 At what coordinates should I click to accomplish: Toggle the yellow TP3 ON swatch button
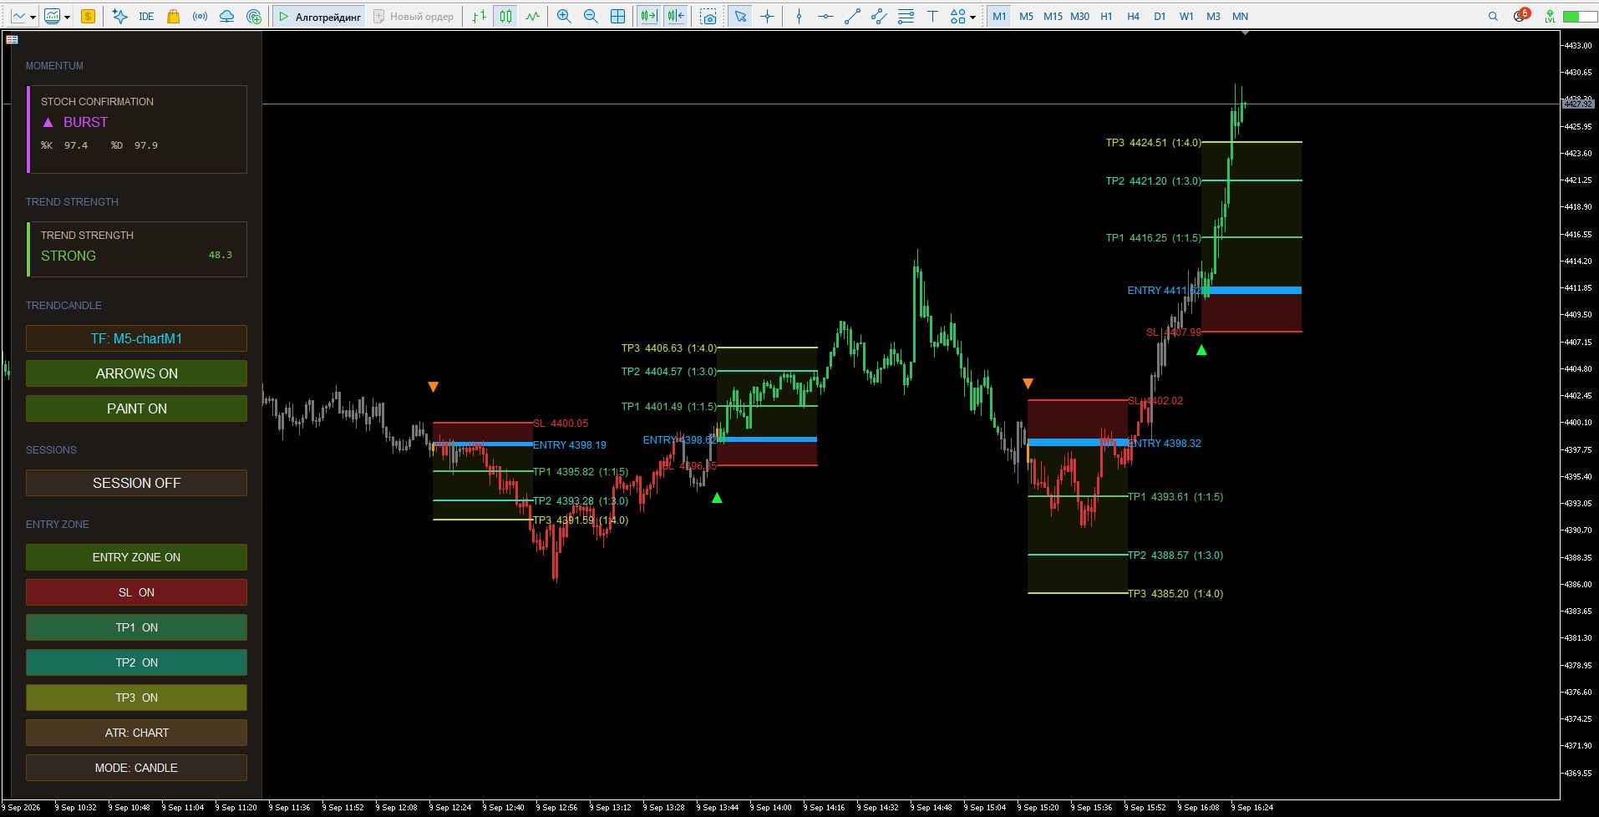click(136, 698)
